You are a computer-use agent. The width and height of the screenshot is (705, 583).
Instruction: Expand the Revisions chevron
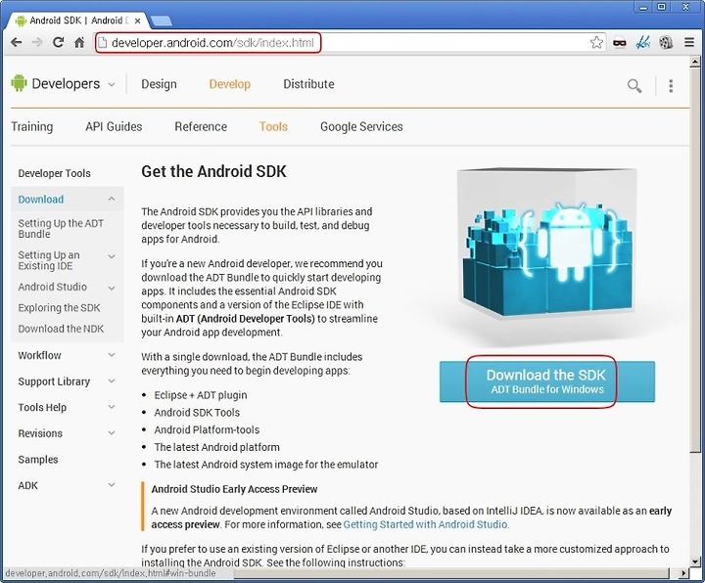coord(112,433)
